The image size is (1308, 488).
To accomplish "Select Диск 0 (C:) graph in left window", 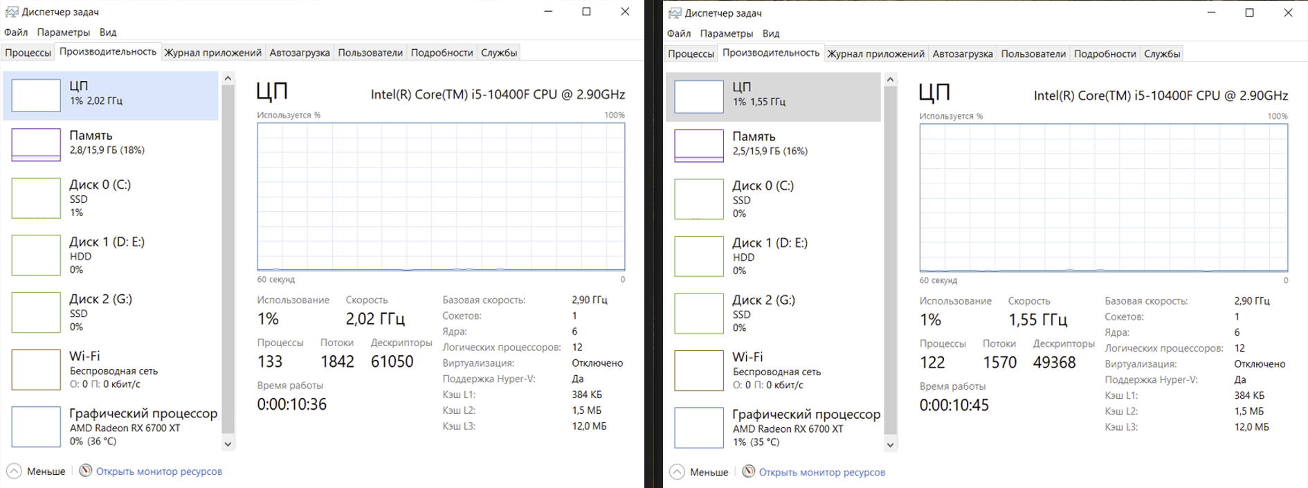I will click(36, 198).
